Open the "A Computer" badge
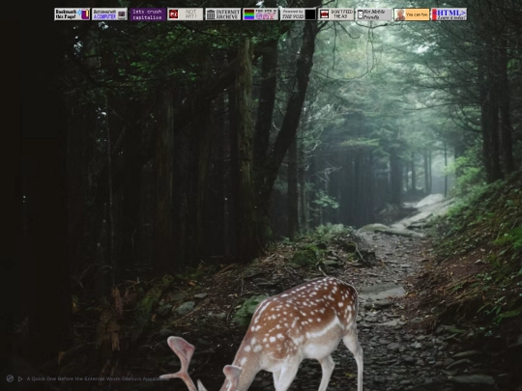 click(109, 14)
